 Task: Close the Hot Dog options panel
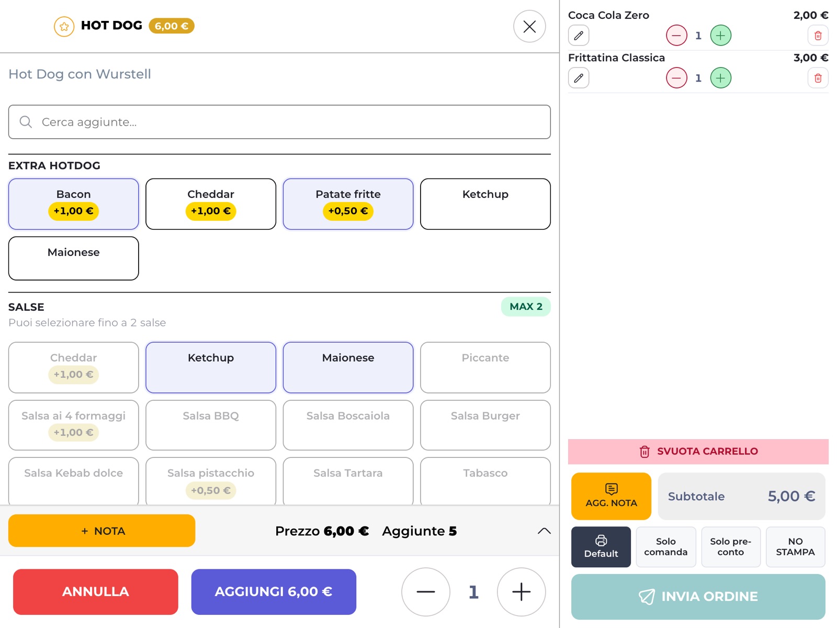click(529, 26)
